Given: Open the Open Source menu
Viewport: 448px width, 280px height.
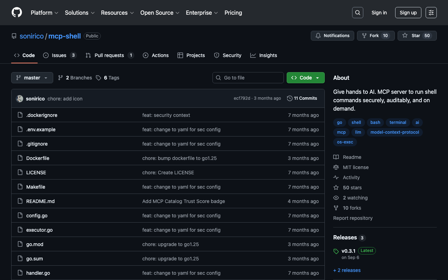Looking at the screenshot, I should click(160, 13).
